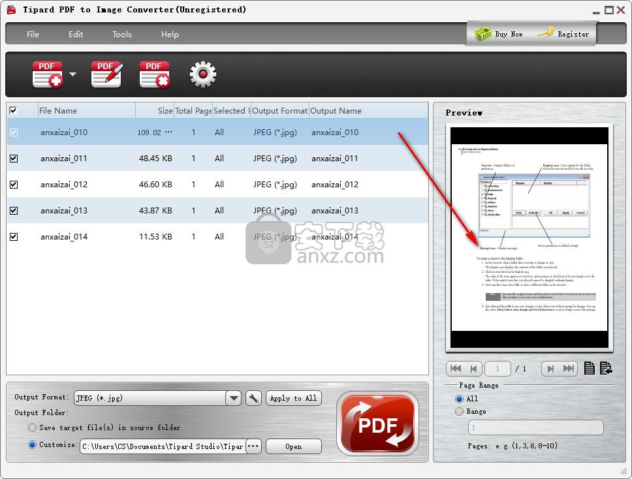The image size is (632, 479).
Task: Open the Add PDF dropdown arrow
Action: point(72,74)
